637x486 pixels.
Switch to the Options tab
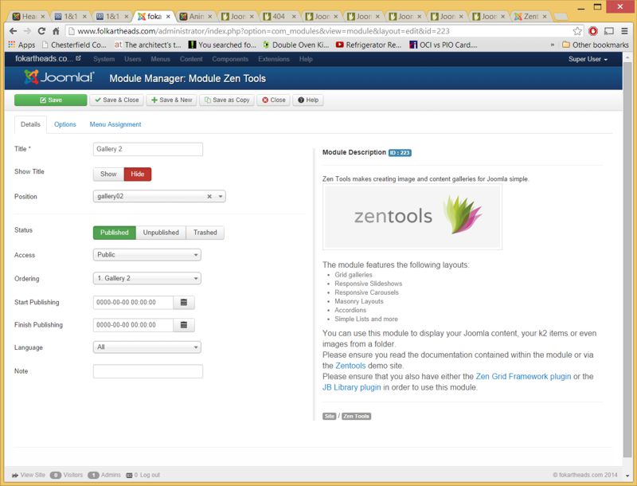coord(65,124)
